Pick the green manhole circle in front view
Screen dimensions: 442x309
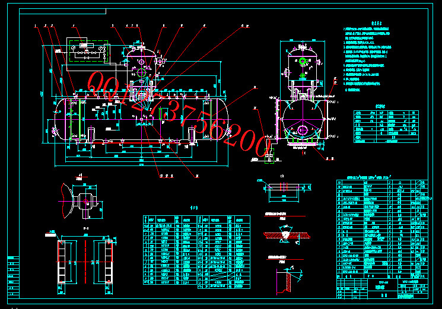click(141, 73)
